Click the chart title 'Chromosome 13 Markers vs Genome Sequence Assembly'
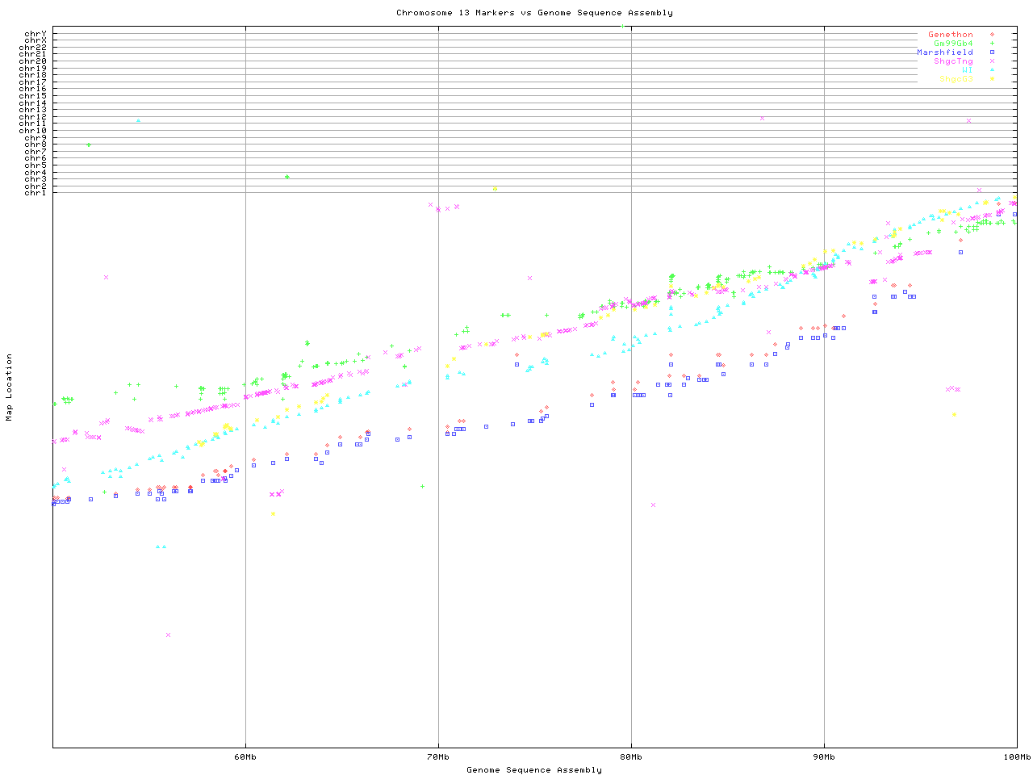 (534, 13)
